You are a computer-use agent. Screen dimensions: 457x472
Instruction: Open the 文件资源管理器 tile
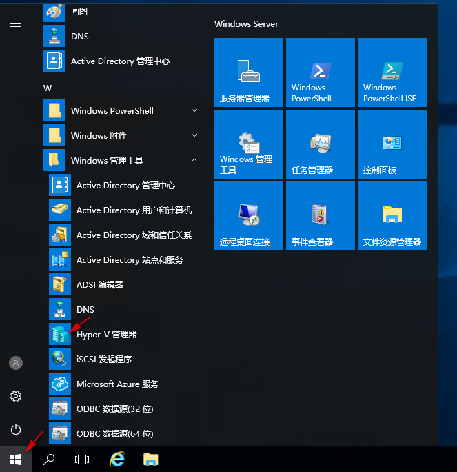click(x=392, y=216)
